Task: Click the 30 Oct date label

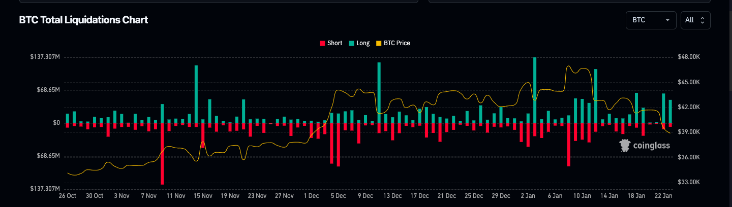Action: (95, 195)
